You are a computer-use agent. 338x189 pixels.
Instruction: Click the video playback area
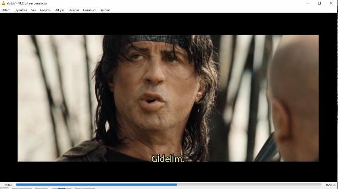(x=168, y=98)
